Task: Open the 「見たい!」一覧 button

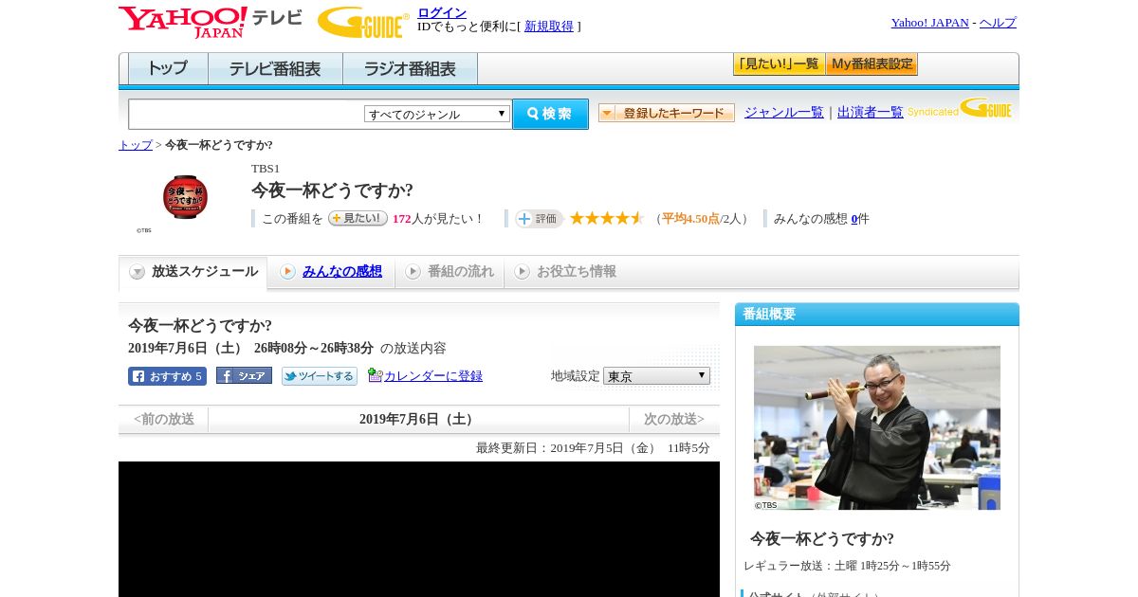Action: [x=780, y=64]
